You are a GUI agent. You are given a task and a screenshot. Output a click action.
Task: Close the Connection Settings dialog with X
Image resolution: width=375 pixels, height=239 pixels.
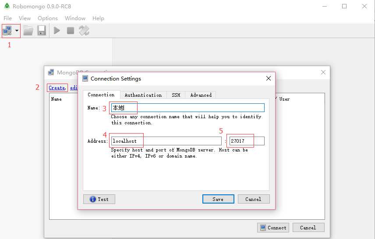(269, 78)
